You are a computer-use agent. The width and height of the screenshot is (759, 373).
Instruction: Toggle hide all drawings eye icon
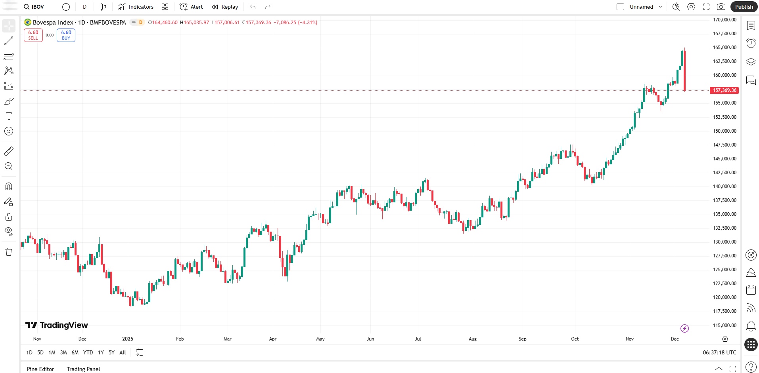[9, 231]
